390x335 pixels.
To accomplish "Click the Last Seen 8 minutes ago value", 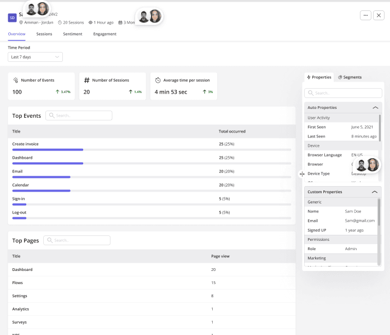I will pos(364,136).
